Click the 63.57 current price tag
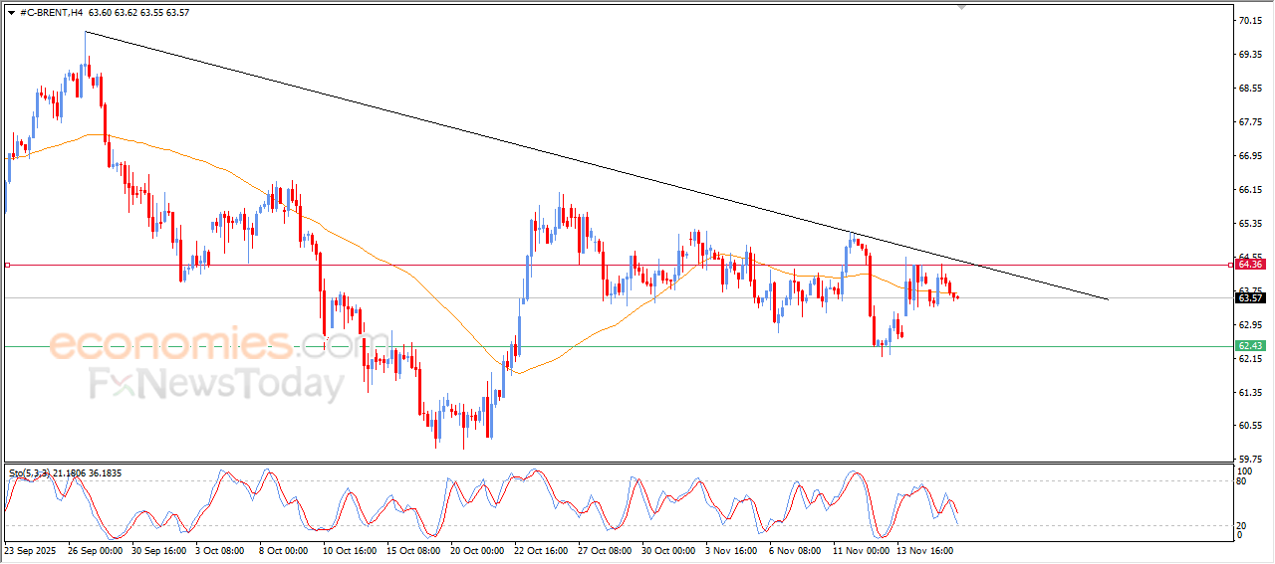The width and height of the screenshot is (1275, 564). click(1249, 297)
